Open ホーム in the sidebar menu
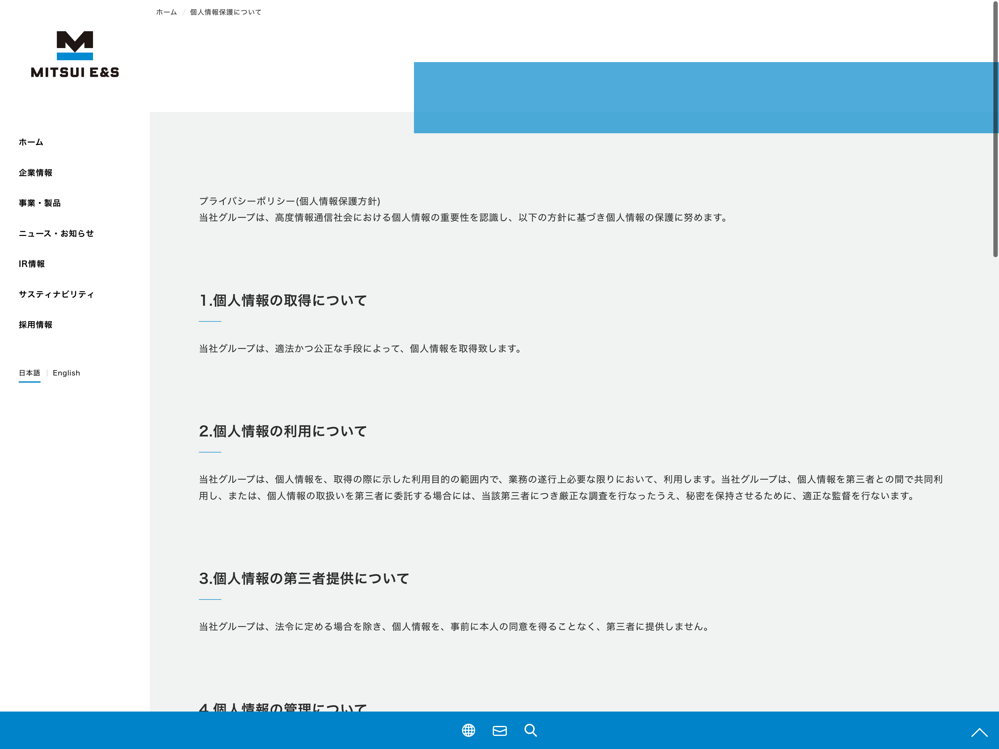999x749 pixels. coord(31,142)
